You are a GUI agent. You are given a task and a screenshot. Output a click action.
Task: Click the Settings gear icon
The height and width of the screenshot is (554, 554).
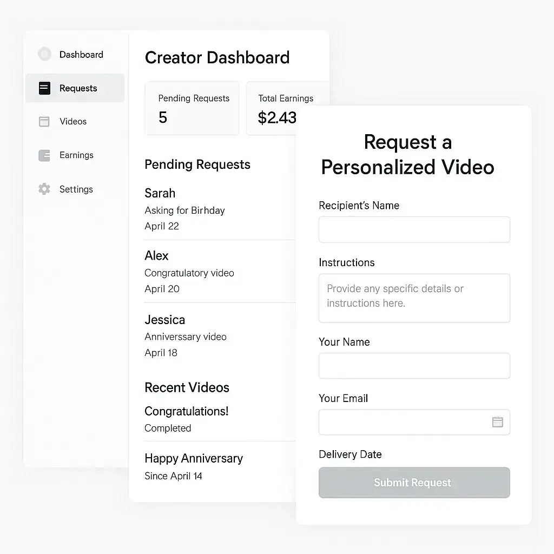[x=44, y=189]
